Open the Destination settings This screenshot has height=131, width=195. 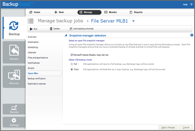point(33,42)
